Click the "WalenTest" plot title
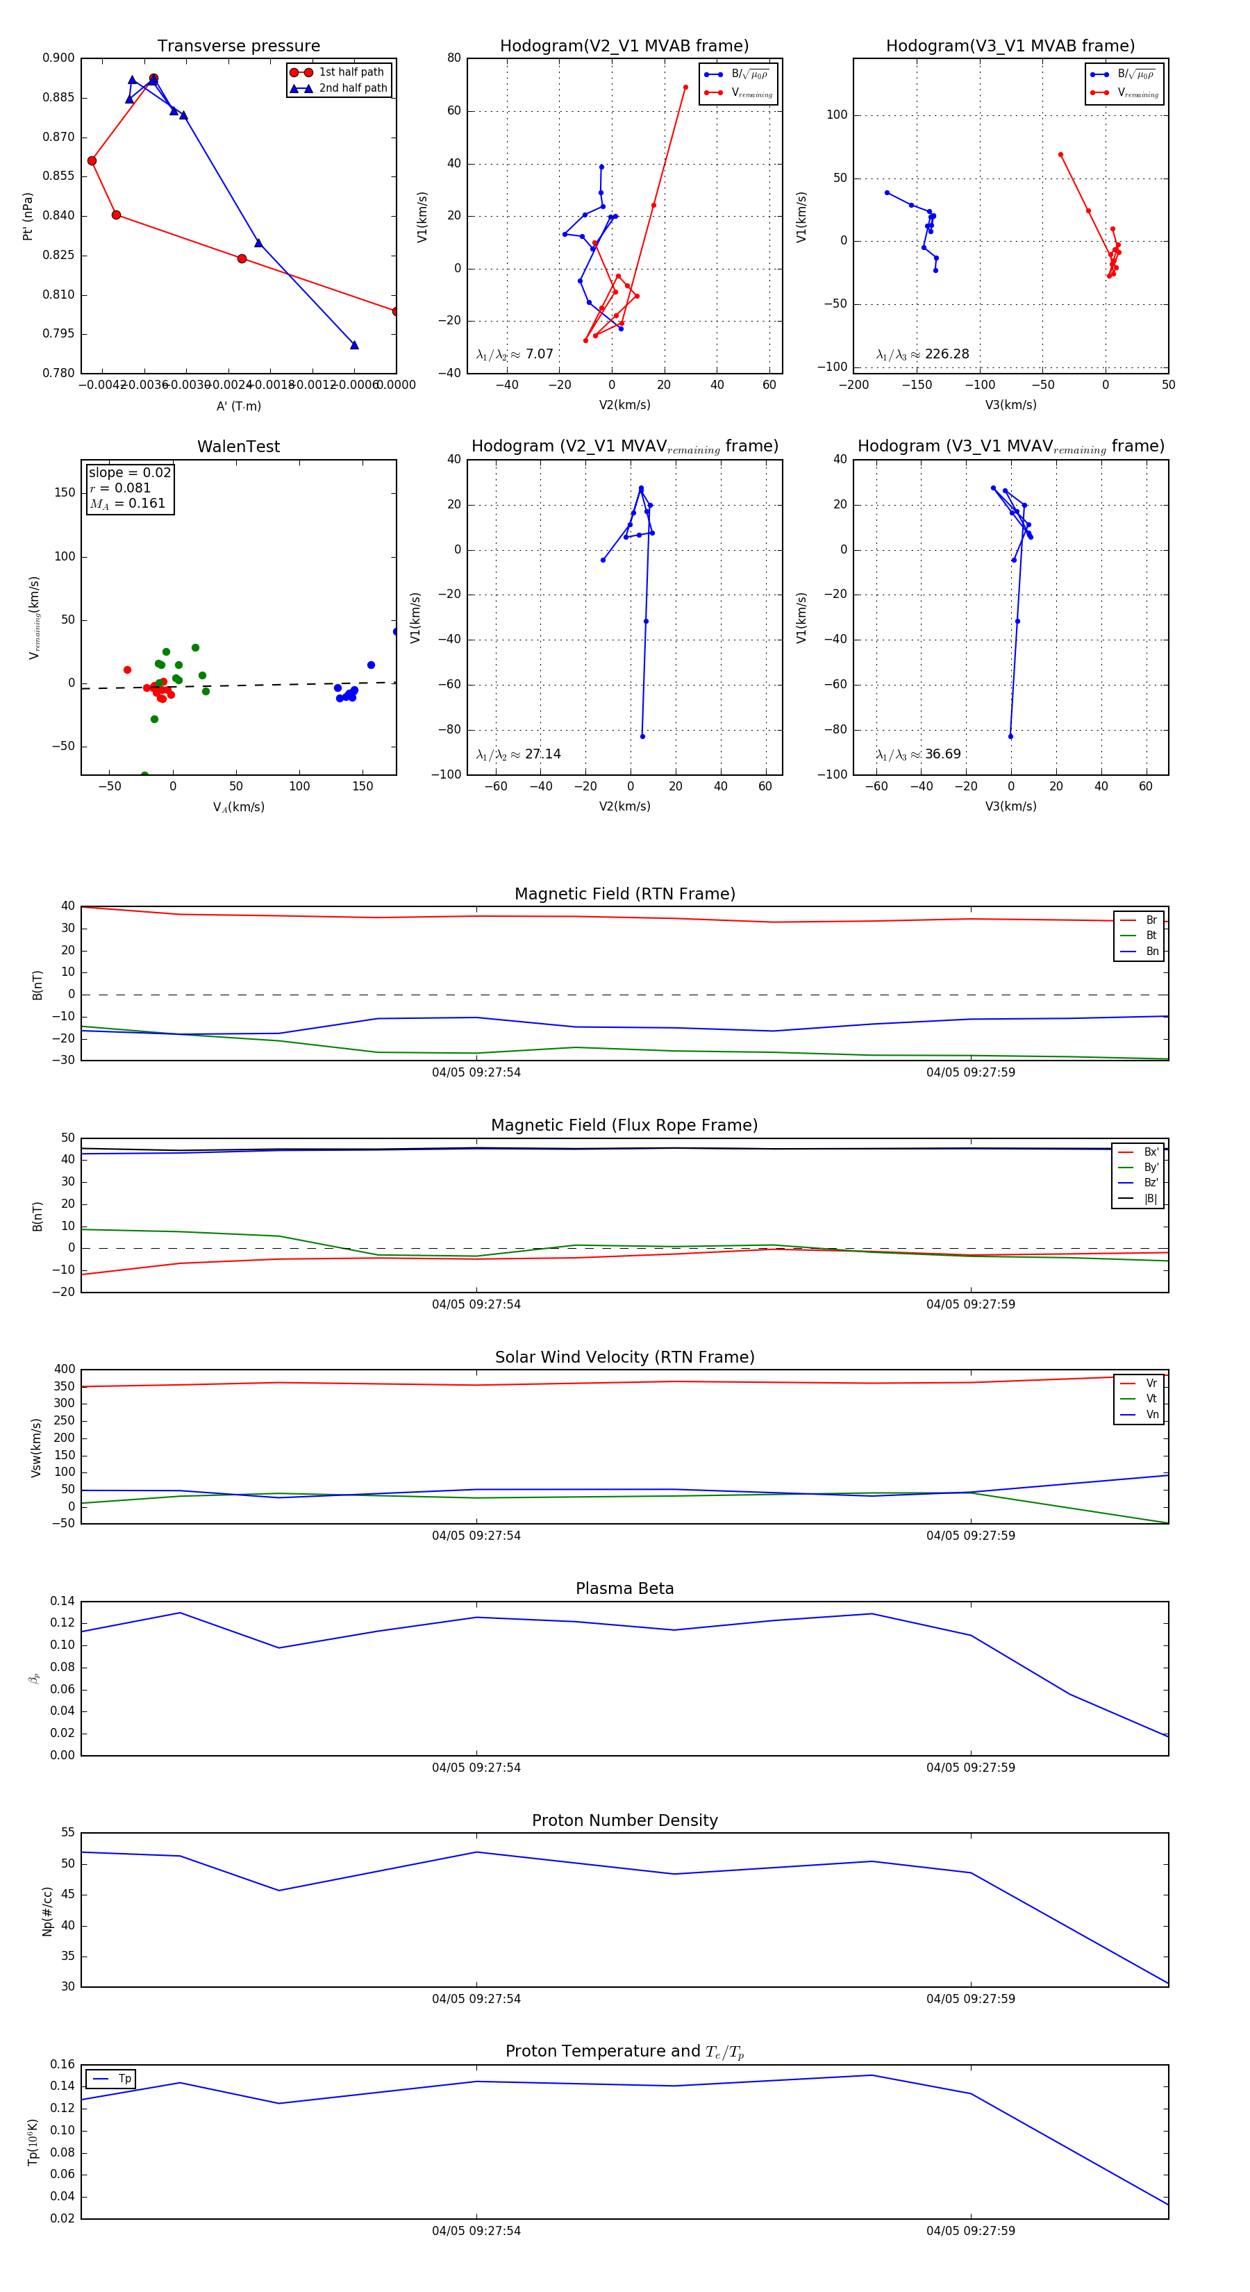The width and height of the screenshot is (1250, 2292). point(238,447)
